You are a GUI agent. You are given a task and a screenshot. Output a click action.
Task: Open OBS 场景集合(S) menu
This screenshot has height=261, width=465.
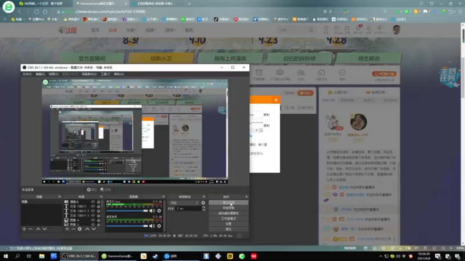(89, 74)
